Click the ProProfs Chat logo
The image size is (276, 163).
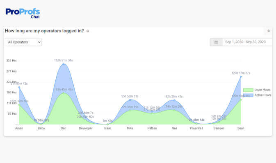[23, 13]
